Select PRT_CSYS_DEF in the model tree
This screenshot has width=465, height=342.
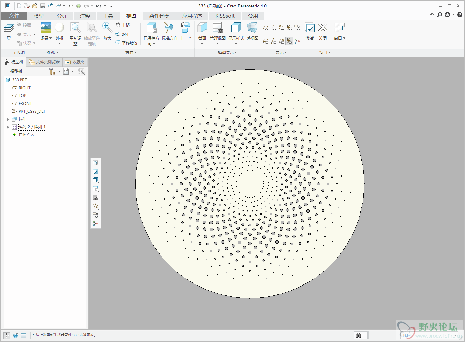pyautogui.click(x=29, y=111)
